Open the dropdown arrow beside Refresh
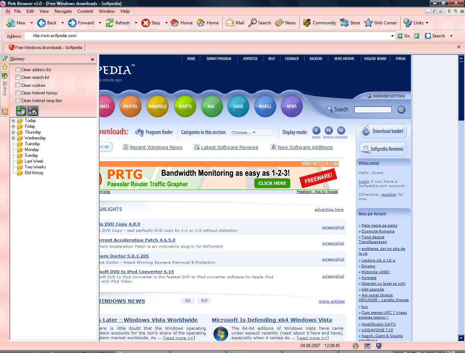The height and width of the screenshot is (353, 465). [136, 23]
